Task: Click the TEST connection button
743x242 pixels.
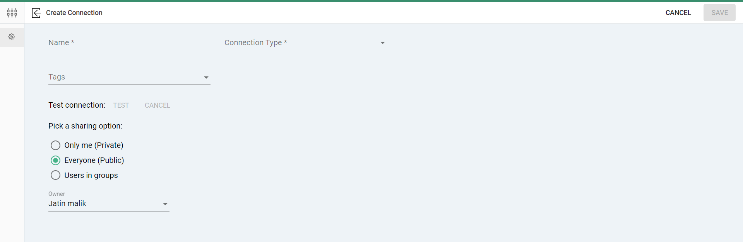Action: pos(121,105)
